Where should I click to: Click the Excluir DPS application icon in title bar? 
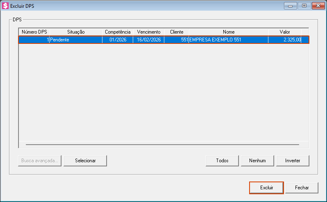5,6
